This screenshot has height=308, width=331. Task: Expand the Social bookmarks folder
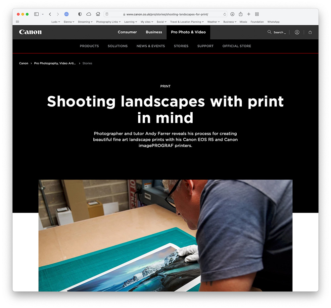pyautogui.click(x=162, y=22)
